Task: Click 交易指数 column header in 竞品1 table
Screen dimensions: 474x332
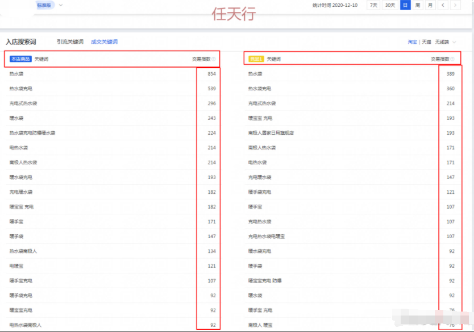Action: pyautogui.click(x=440, y=59)
